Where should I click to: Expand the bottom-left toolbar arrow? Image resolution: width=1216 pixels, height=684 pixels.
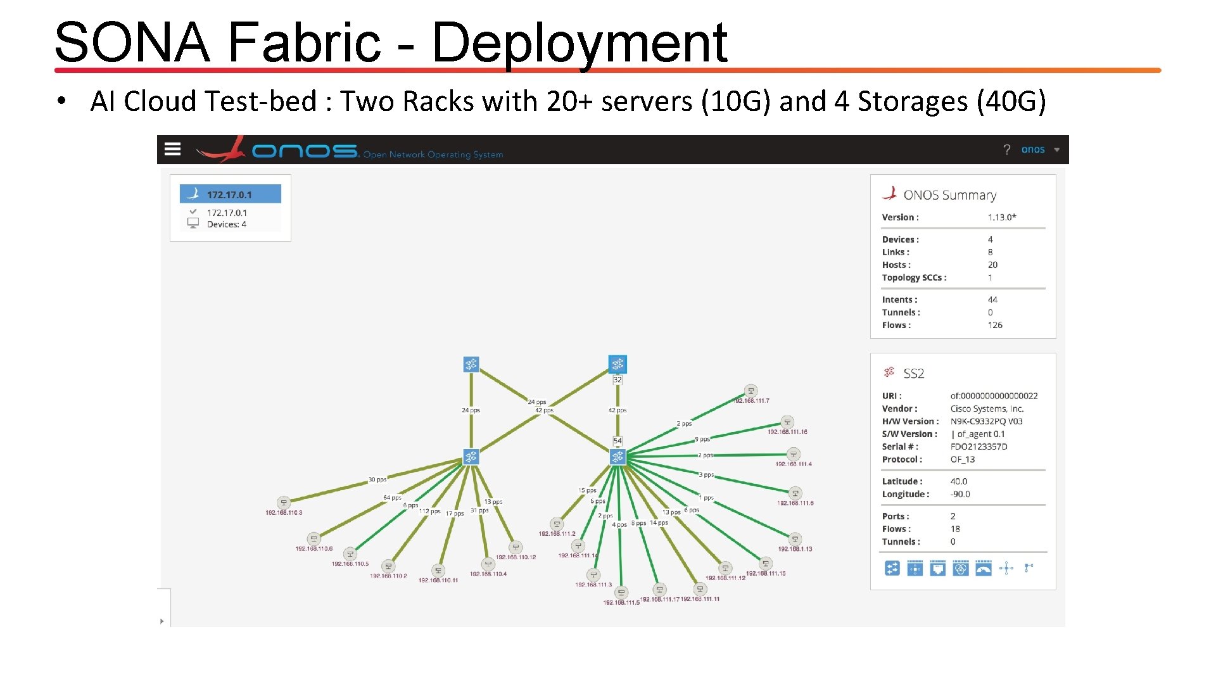pyautogui.click(x=162, y=621)
